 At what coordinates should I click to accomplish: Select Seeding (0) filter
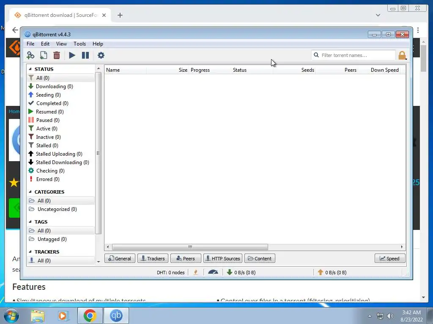click(61, 95)
